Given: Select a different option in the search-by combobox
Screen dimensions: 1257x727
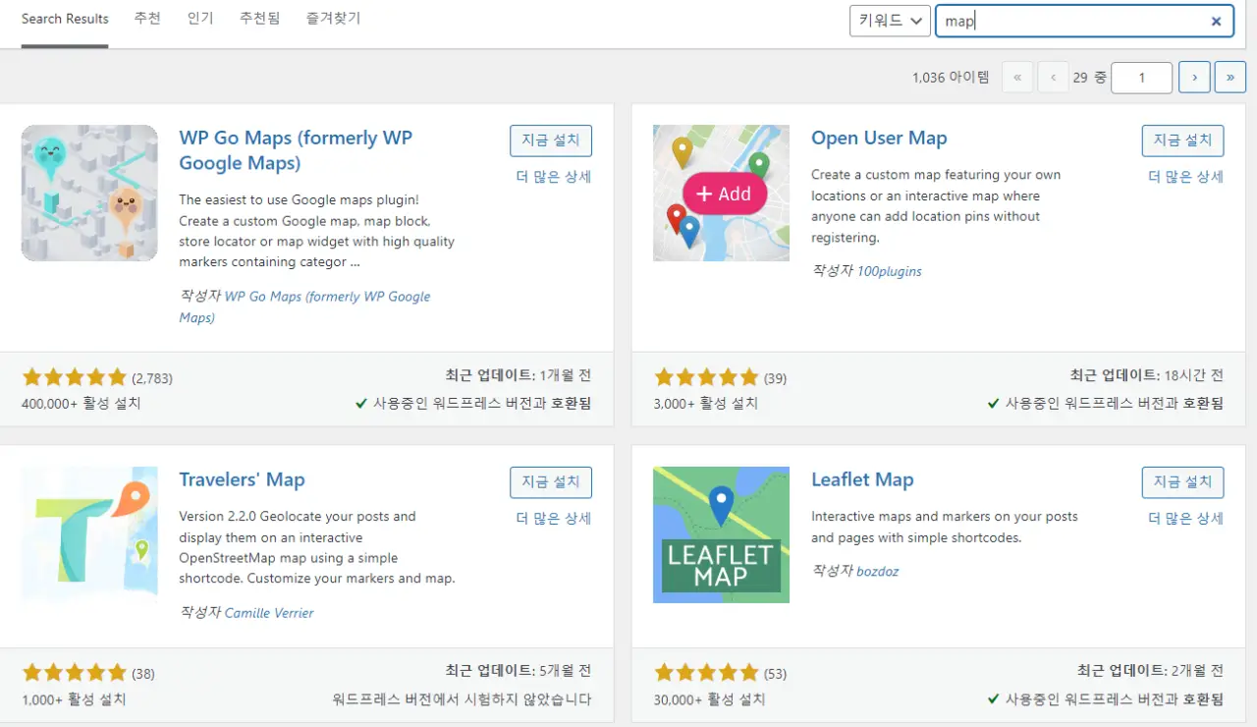Looking at the screenshot, I should 890,20.
